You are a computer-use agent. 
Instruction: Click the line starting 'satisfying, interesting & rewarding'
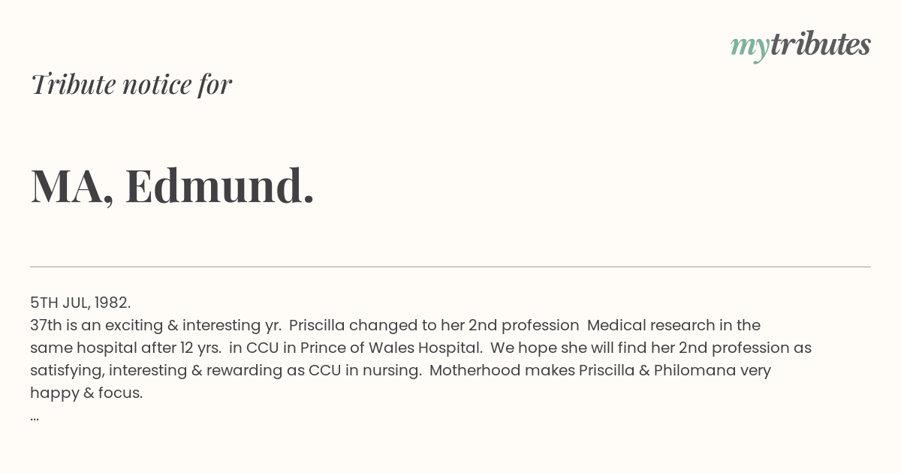[400, 370]
